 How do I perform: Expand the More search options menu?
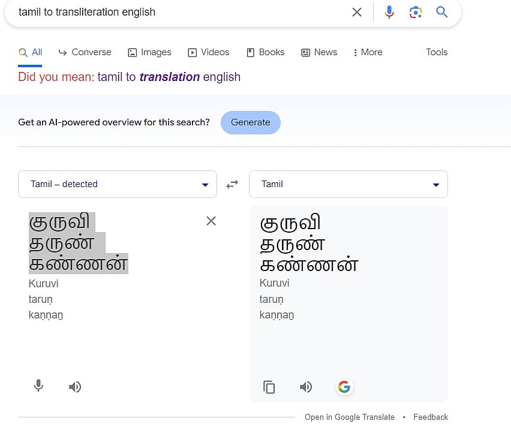[368, 52]
